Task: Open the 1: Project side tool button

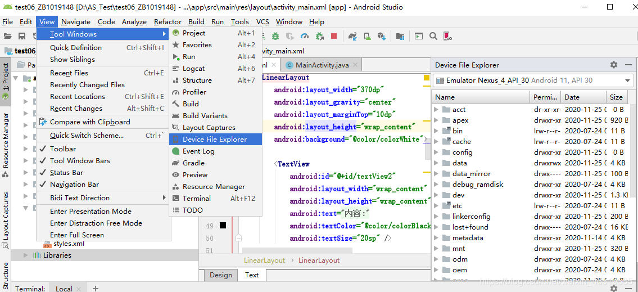Action: (6, 82)
